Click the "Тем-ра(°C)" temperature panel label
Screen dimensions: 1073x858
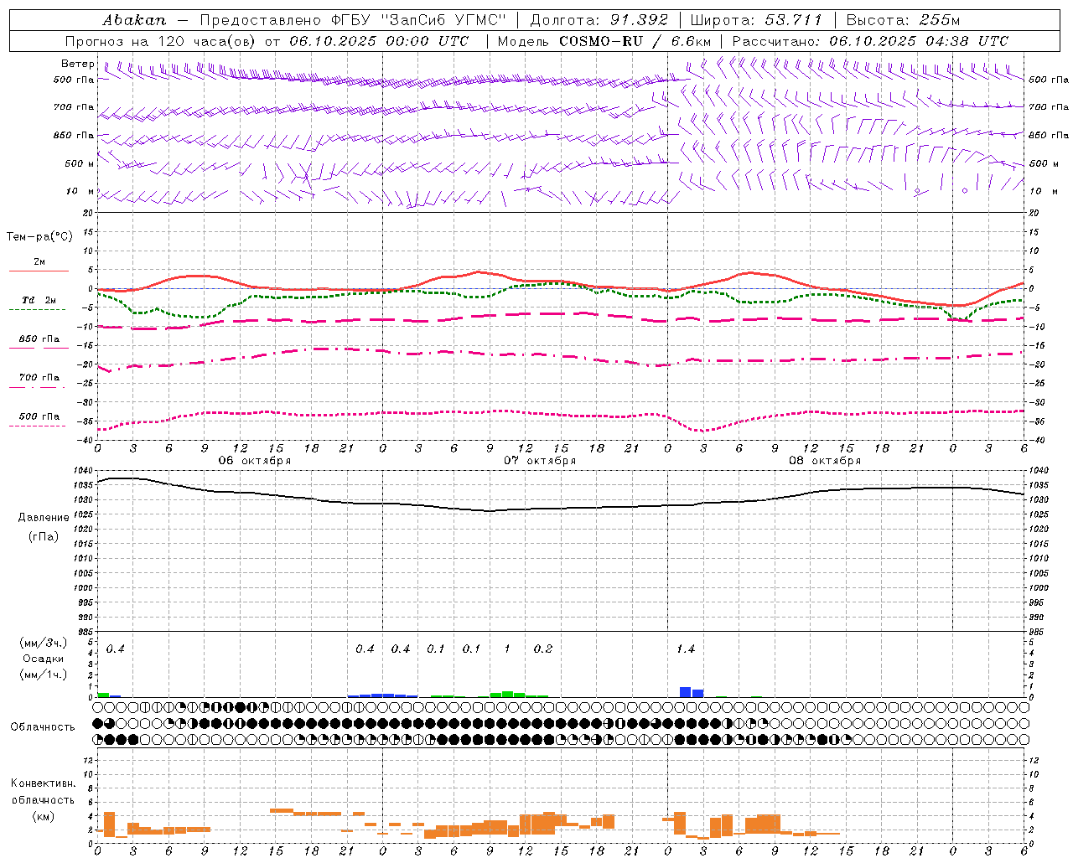coord(40,237)
